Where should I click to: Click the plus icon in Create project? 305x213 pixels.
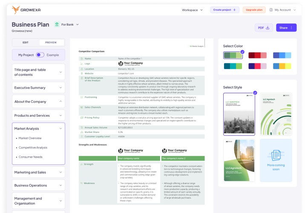(x=234, y=10)
